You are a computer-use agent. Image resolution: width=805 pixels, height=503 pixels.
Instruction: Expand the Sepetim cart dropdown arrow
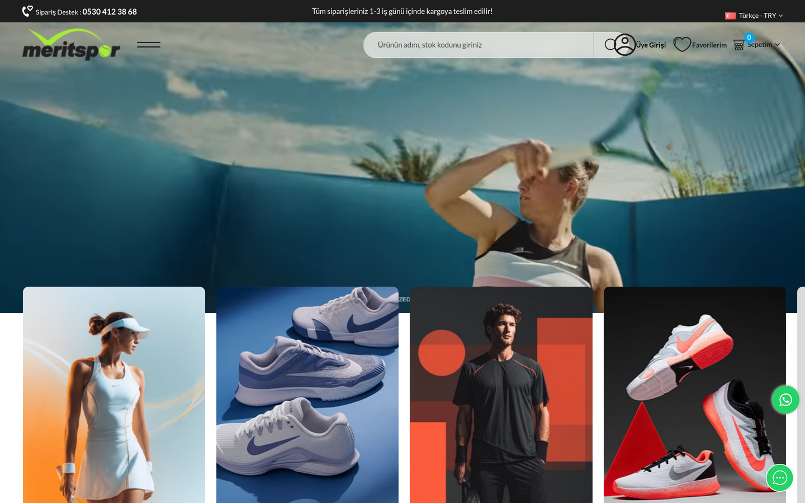[777, 45]
